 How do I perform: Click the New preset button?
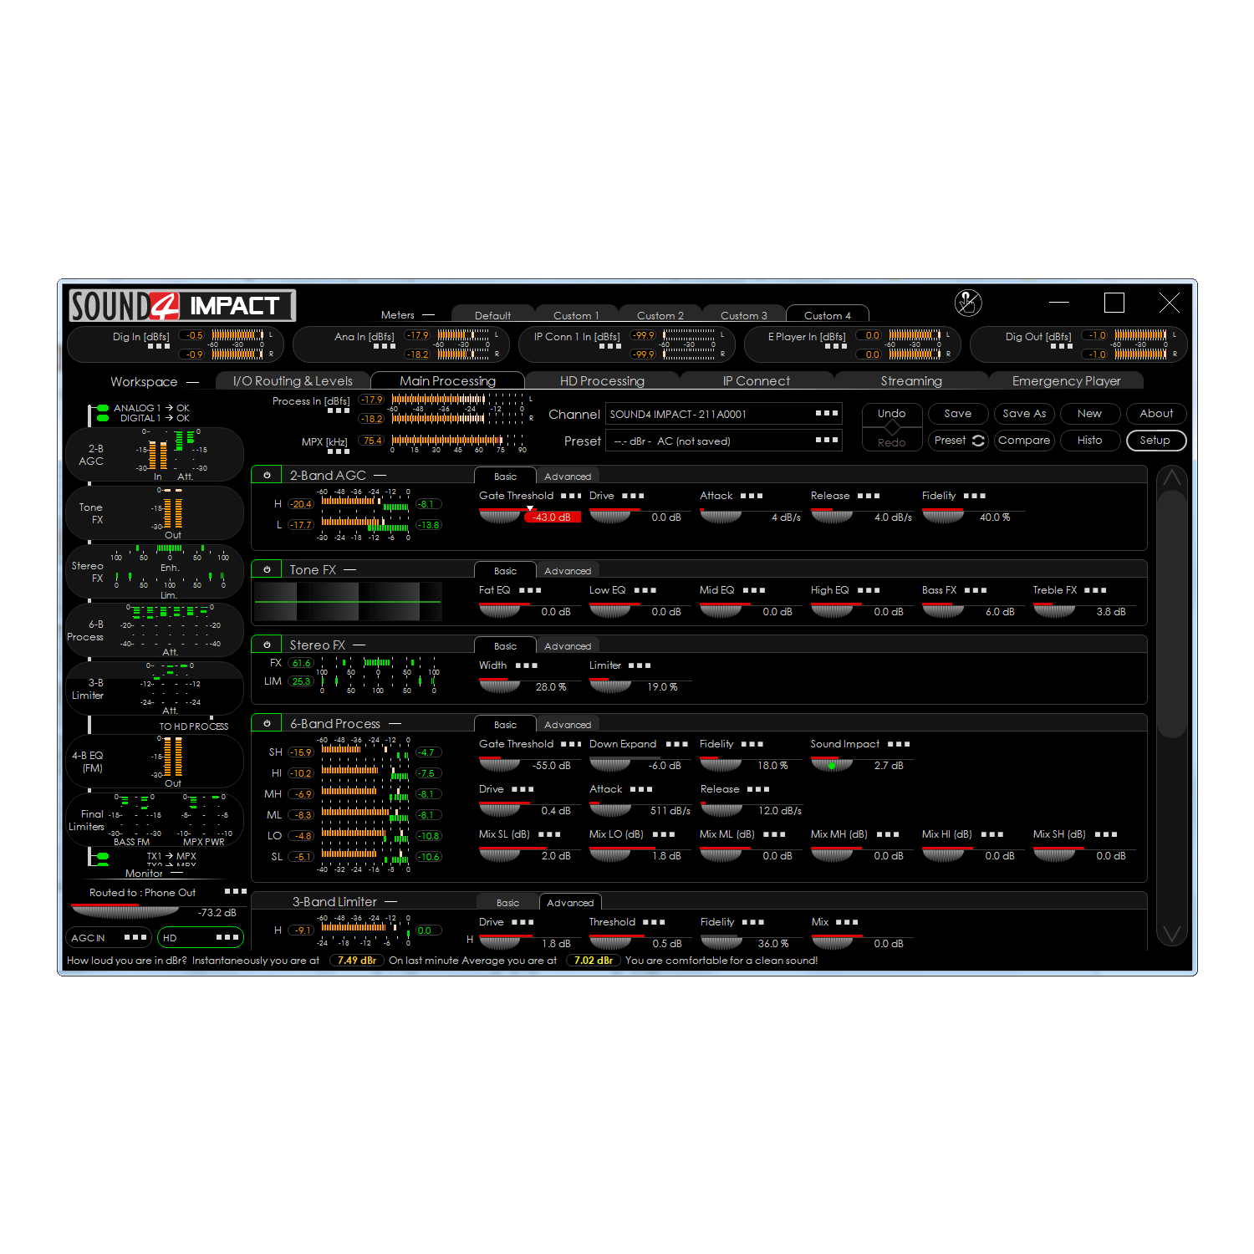(x=1089, y=414)
